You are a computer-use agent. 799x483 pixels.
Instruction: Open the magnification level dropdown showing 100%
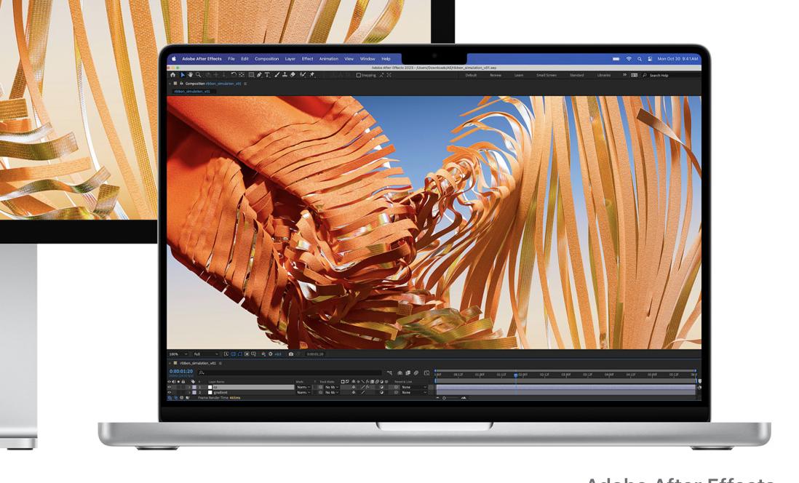pos(178,354)
